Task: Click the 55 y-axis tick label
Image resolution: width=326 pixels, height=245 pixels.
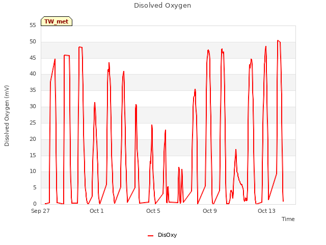Action: (x=33, y=26)
